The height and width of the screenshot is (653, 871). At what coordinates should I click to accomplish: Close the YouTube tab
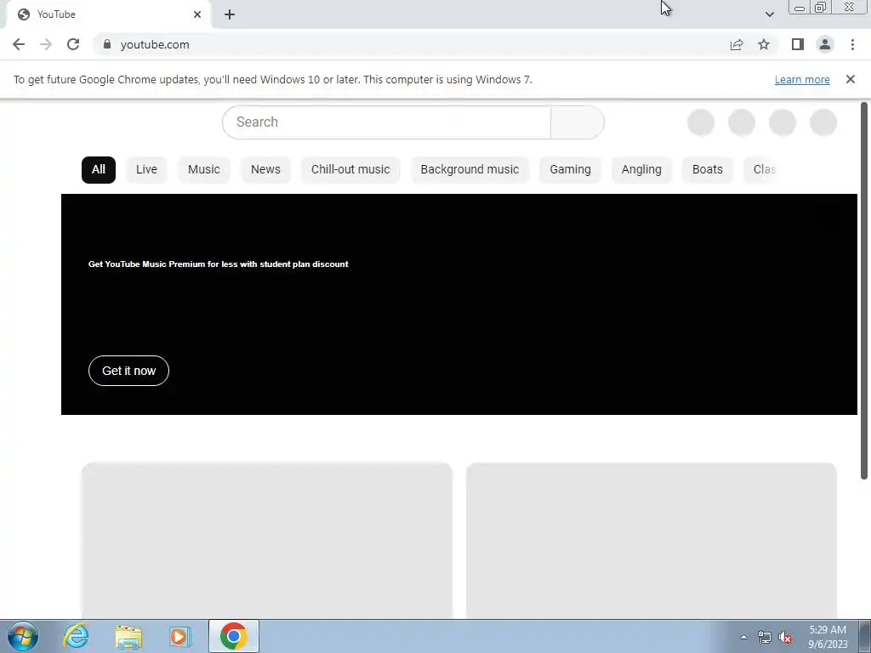click(197, 14)
